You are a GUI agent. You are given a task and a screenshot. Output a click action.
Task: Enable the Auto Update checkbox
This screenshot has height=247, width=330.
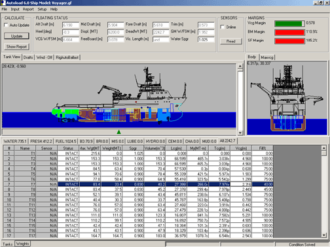click(x=6, y=25)
